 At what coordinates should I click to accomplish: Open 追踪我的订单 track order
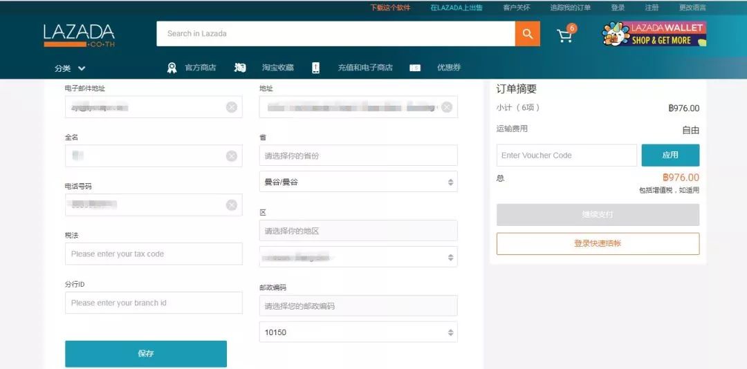(x=570, y=8)
